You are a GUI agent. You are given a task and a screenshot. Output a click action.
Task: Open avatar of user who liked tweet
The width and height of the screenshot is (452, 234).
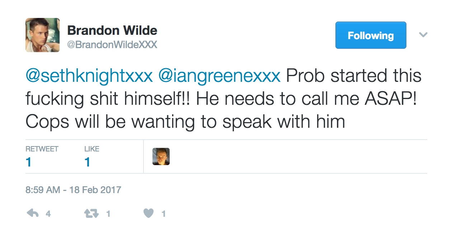point(161,156)
